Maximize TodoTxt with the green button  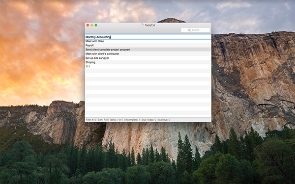point(96,25)
